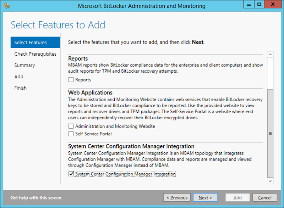
Task: Maximize the BitLocker Administration window
Action: point(259,4)
